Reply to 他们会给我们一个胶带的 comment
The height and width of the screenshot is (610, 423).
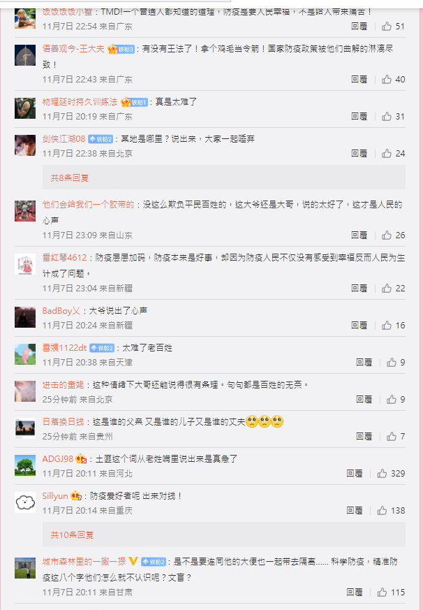tap(359, 235)
